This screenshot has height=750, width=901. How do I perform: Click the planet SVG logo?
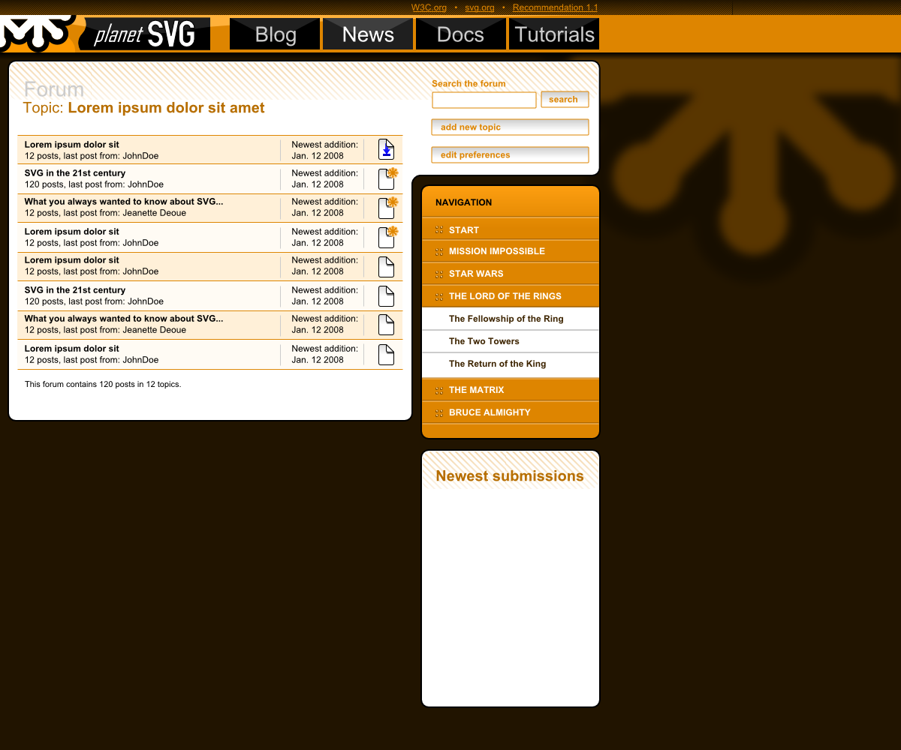144,34
